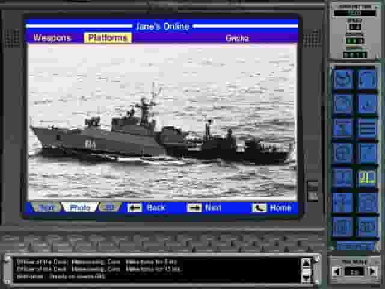Flip the rocker switch on monitor bezel
385x289 pixels.
click(312, 191)
